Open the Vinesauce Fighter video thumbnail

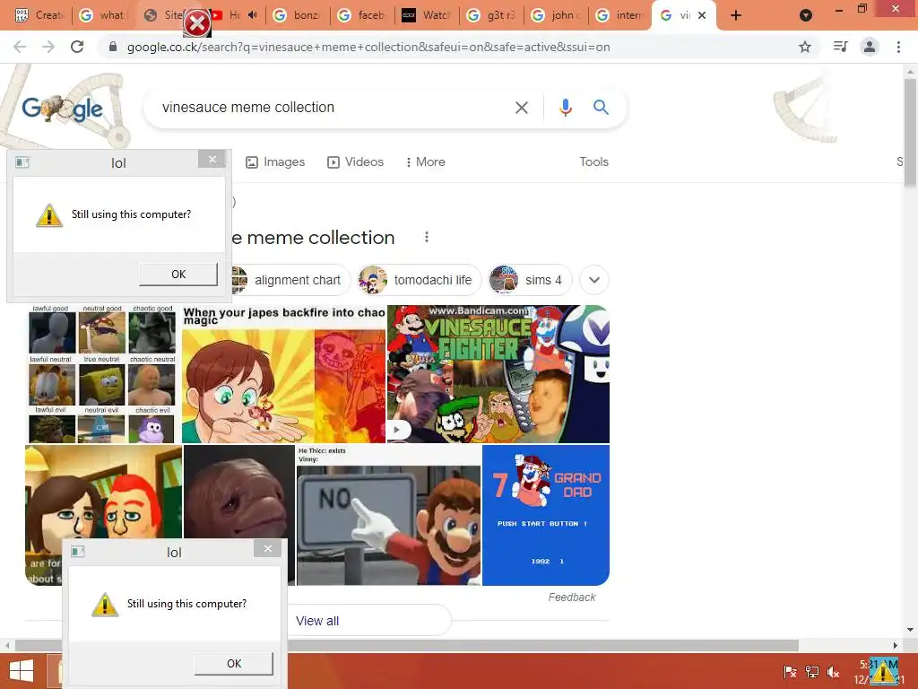click(498, 374)
